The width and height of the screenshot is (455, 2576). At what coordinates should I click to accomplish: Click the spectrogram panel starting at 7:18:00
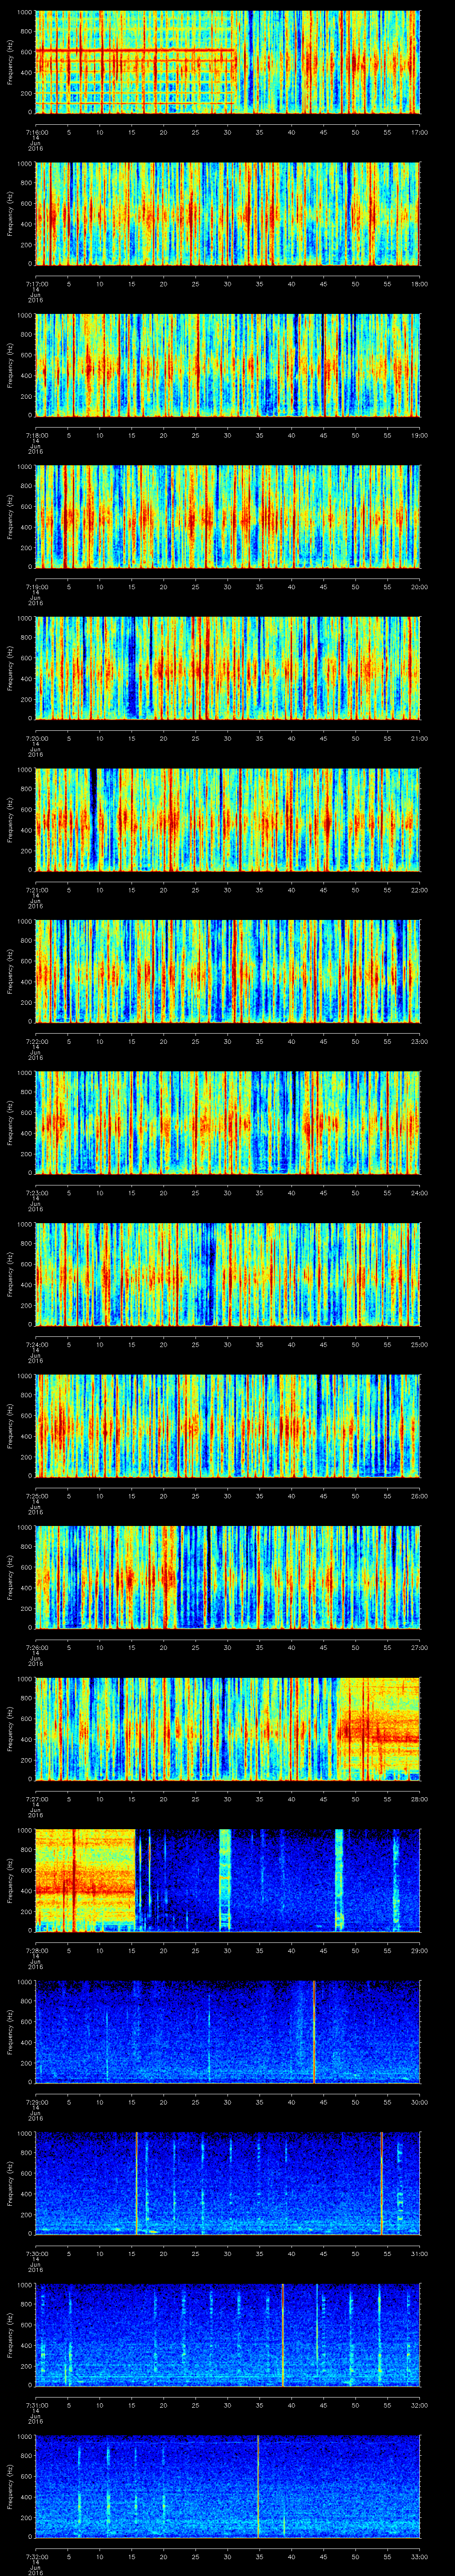[x=228, y=366]
